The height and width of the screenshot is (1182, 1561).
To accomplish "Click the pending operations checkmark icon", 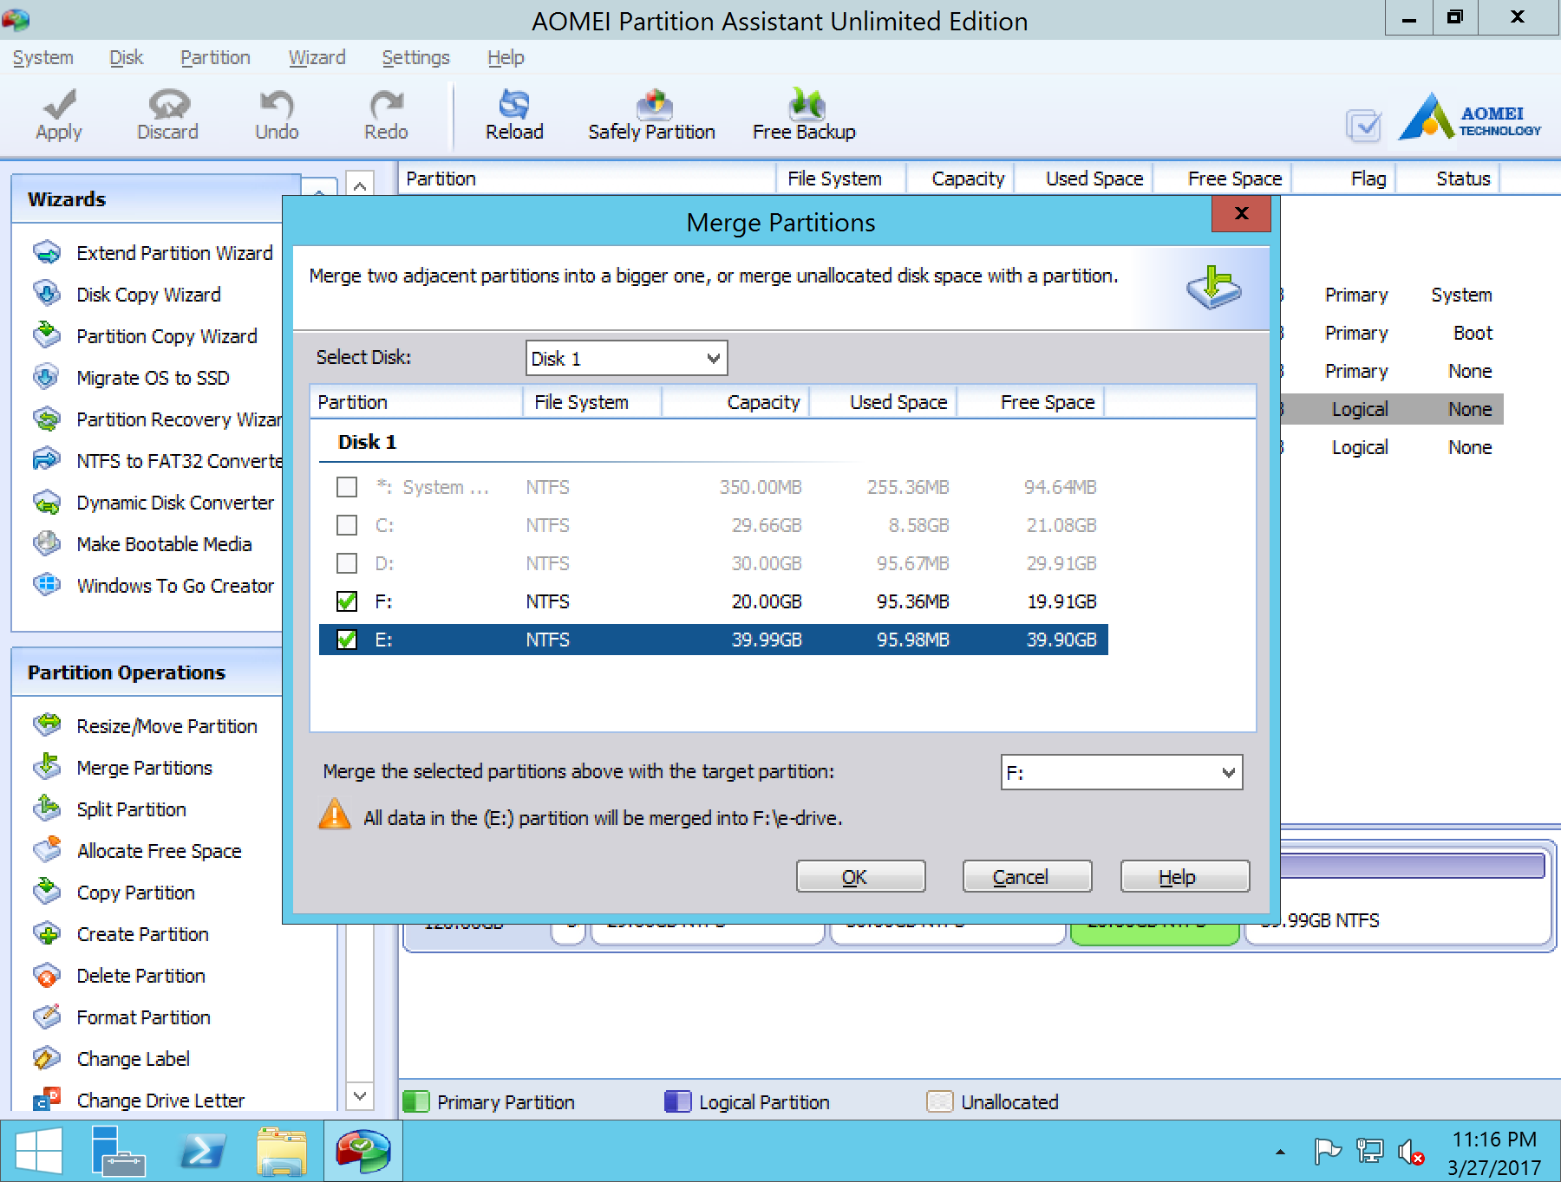I will (1364, 126).
